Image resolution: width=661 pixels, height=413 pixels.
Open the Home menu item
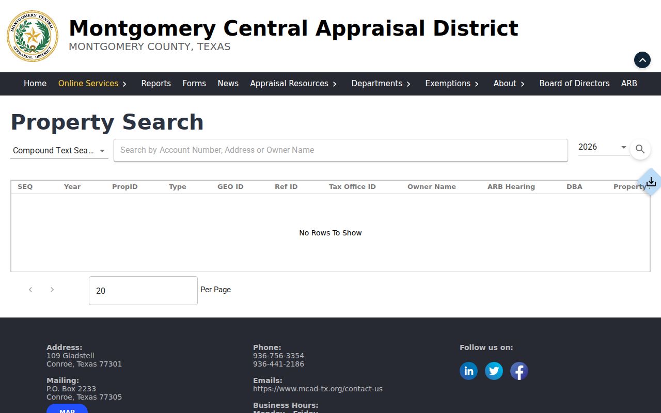click(35, 83)
